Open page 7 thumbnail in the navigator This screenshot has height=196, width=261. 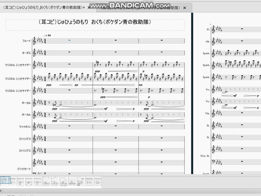point(55,182)
